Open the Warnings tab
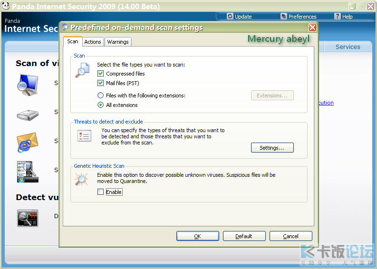The width and height of the screenshot is (377, 269). pyautogui.click(x=118, y=42)
